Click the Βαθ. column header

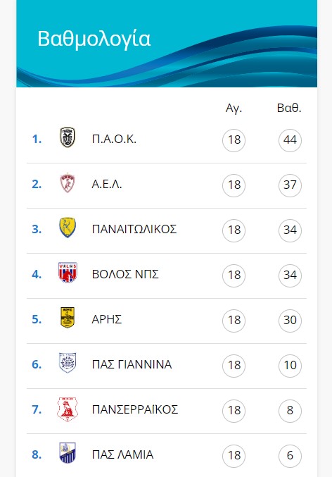tap(289, 109)
